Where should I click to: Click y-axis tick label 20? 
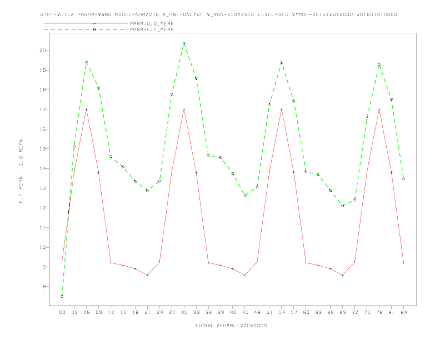[43, 51]
